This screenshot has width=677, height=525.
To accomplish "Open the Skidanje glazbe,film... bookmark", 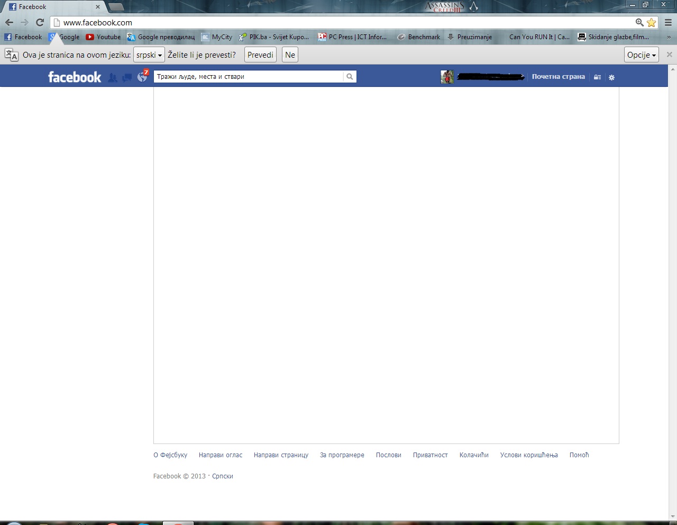I will (x=614, y=37).
